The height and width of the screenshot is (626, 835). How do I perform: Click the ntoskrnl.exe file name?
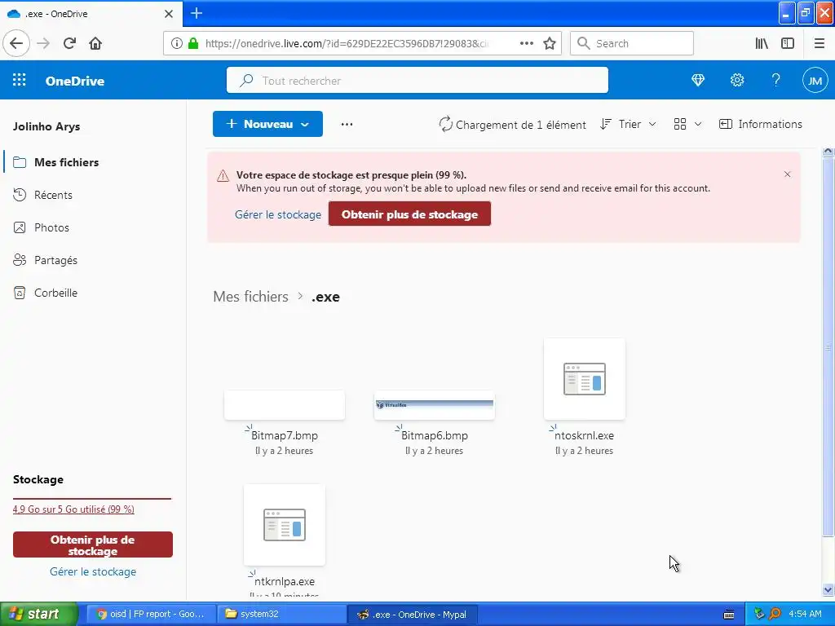coord(584,435)
